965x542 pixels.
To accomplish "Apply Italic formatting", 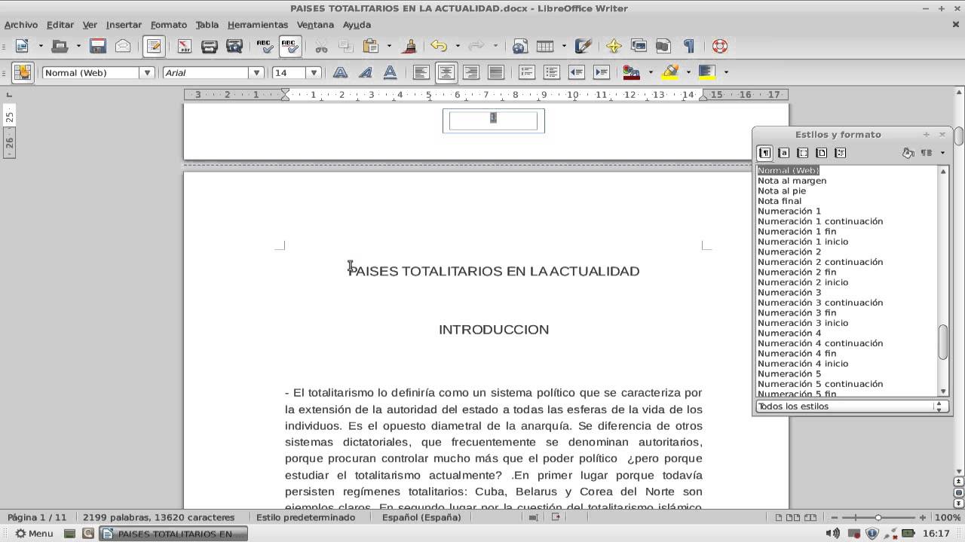I will point(366,72).
